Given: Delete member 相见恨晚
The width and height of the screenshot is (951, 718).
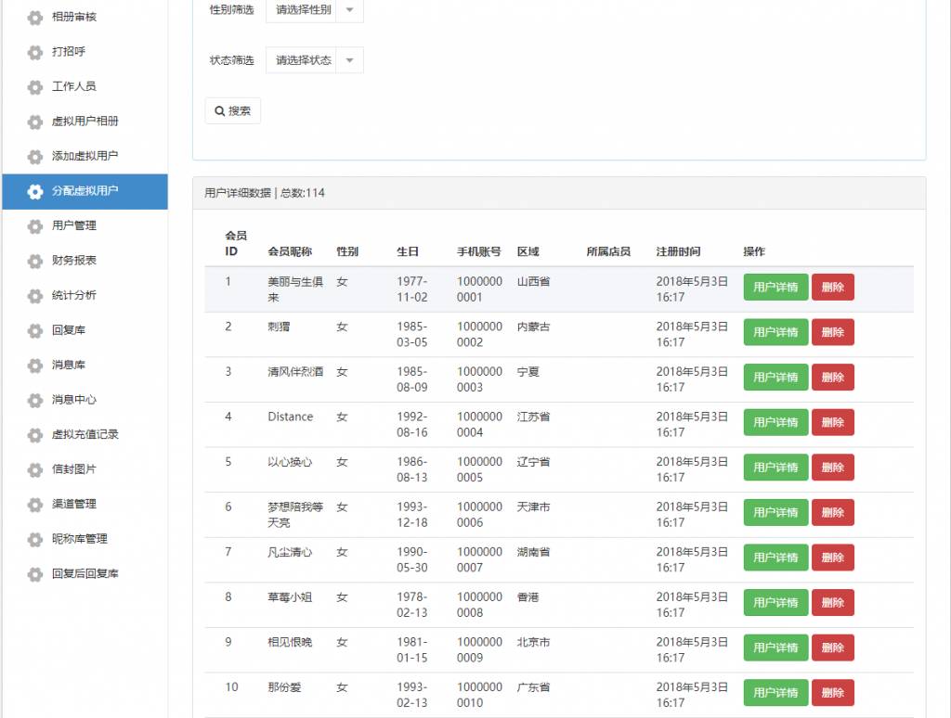Looking at the screenshot, I should click(x=833, y=647).
